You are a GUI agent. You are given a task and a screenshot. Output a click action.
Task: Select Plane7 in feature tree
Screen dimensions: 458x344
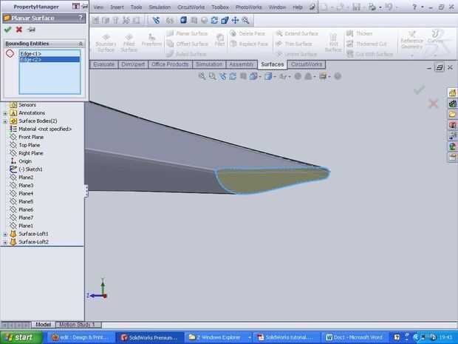26,217
